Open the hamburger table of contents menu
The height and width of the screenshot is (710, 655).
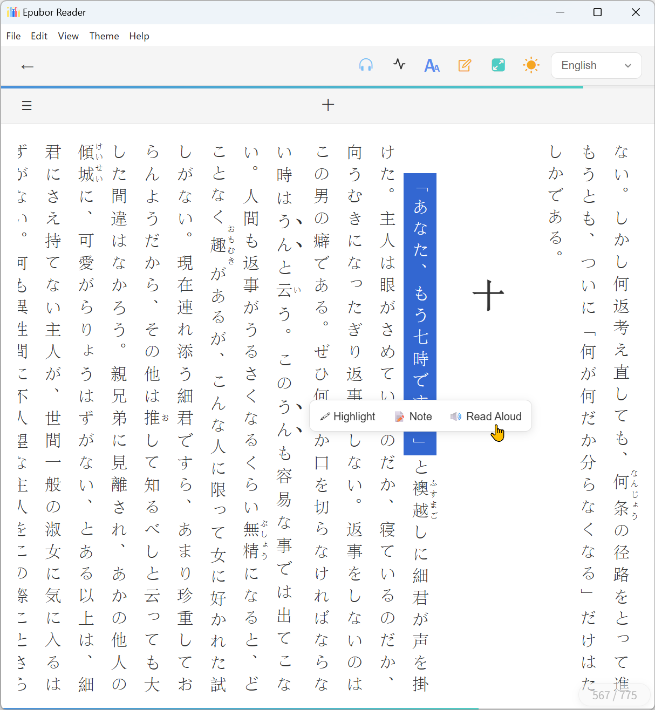coord(27,105)
